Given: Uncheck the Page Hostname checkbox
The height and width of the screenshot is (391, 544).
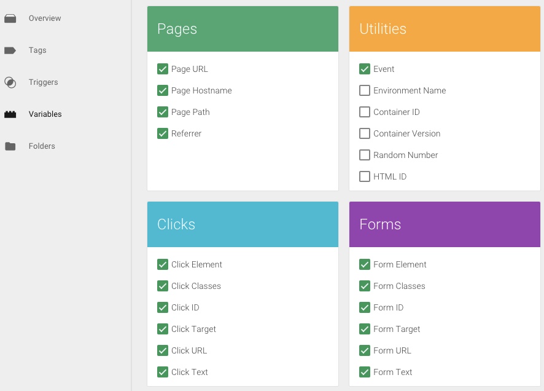Looking at the screenshot, I should tap(163, 90).
